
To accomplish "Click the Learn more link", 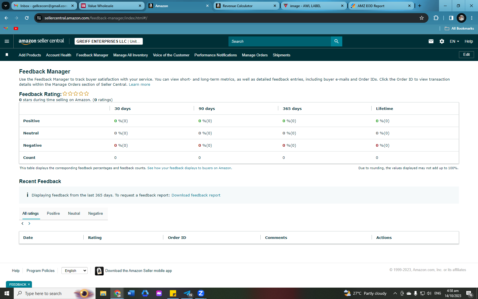I will [x=139, y=85].
